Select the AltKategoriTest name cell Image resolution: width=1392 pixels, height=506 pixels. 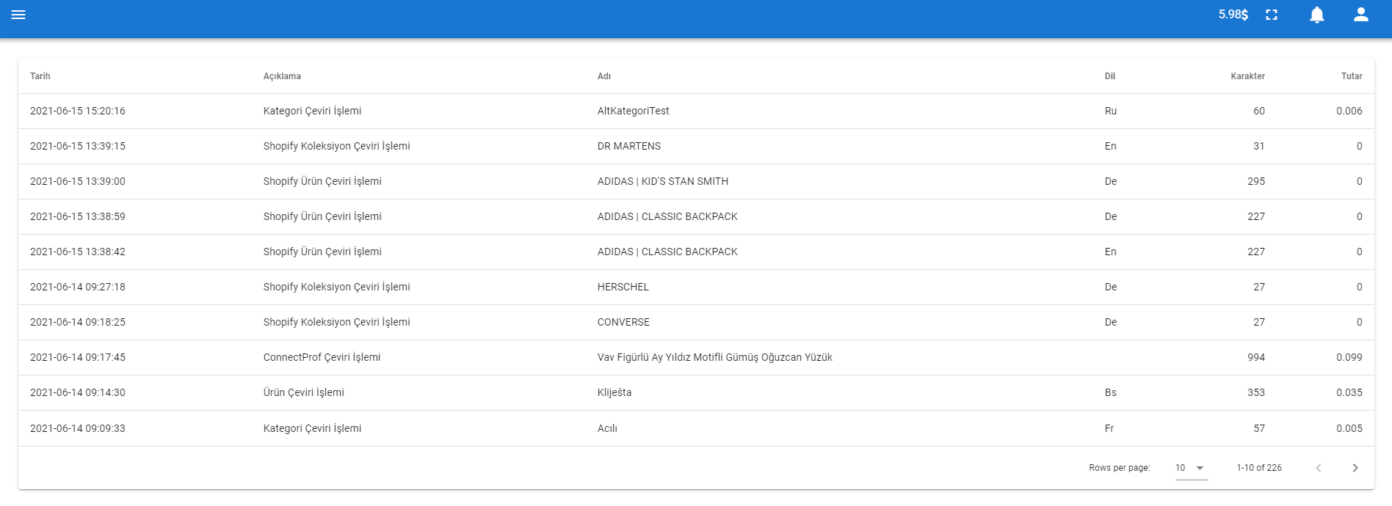[634, 111]
